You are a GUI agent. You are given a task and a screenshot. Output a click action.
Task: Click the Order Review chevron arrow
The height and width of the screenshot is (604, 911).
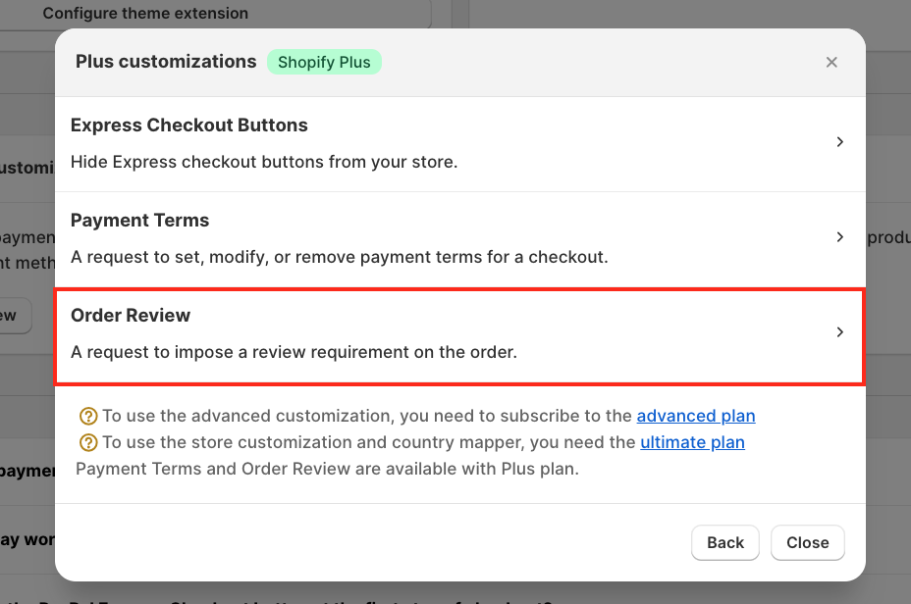click(x=839, y=332)
